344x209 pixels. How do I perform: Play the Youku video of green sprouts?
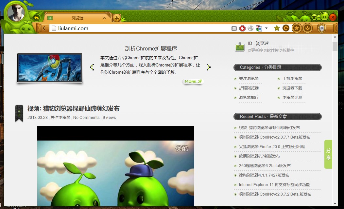(x=116, y=166)
